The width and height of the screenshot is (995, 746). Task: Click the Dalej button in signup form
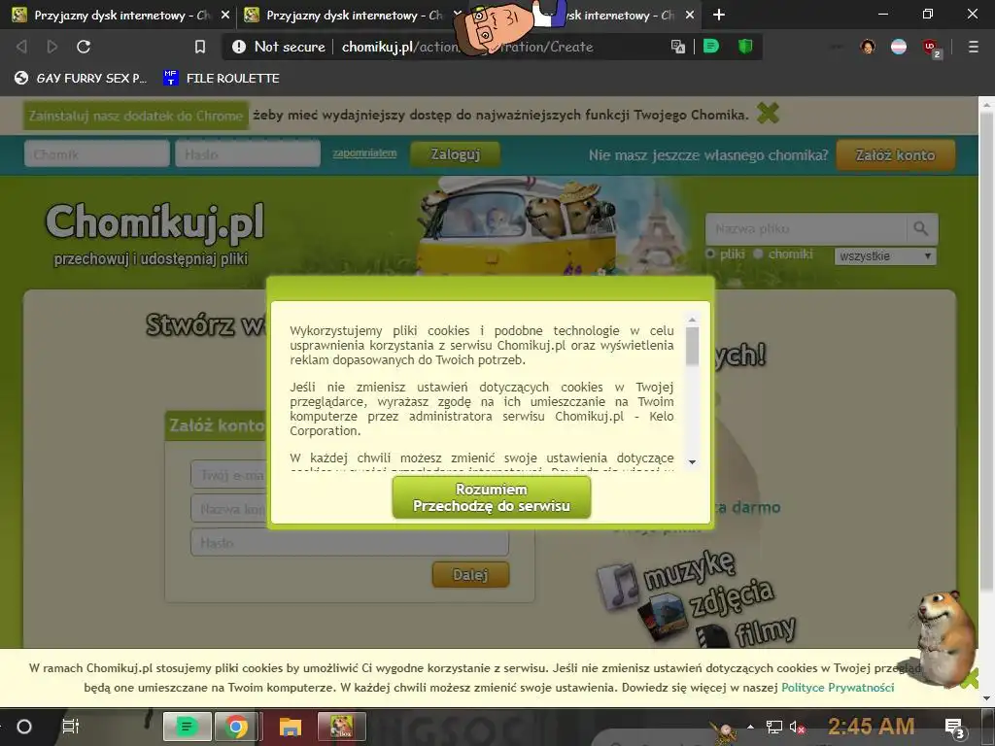pyautogui.click(x=470, y=575)
